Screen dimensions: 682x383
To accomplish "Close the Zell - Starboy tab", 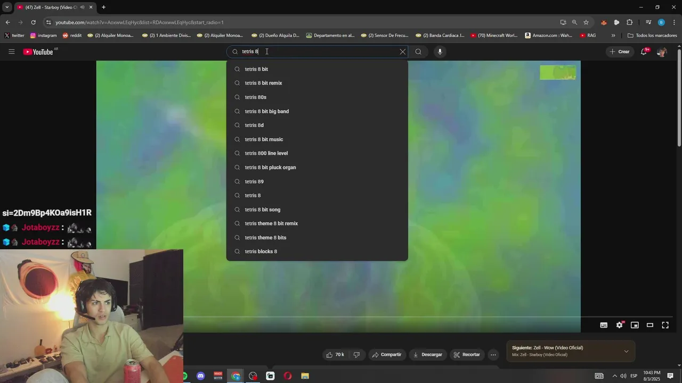I will click(91, 7).
